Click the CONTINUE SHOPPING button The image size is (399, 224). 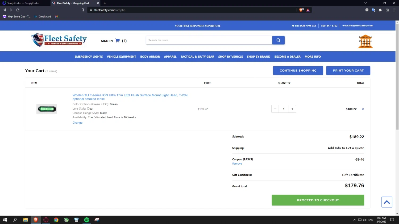coord(298,71)
